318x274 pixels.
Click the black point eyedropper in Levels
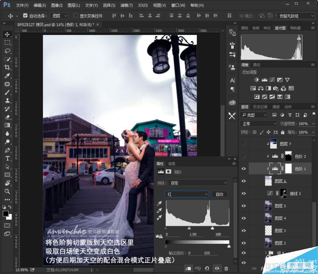pos(159,204)
